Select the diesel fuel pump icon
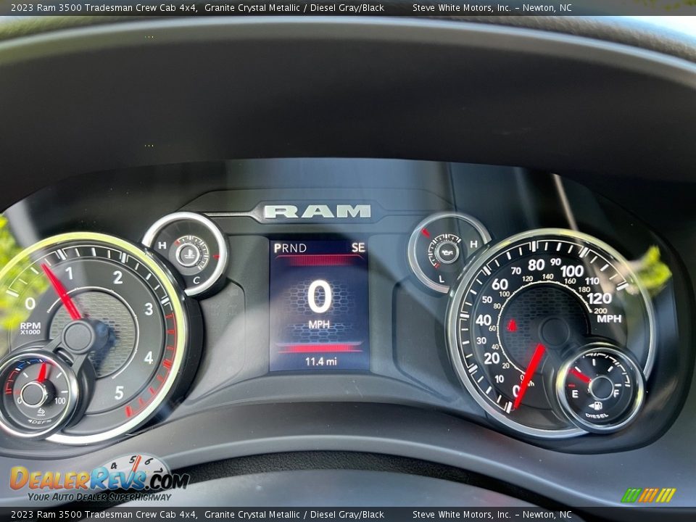Viewport: 696px width, 522px height. [x=595, y=405]
